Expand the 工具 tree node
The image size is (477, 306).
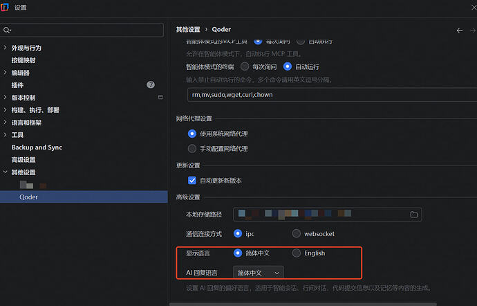click(x=5, y=135)
